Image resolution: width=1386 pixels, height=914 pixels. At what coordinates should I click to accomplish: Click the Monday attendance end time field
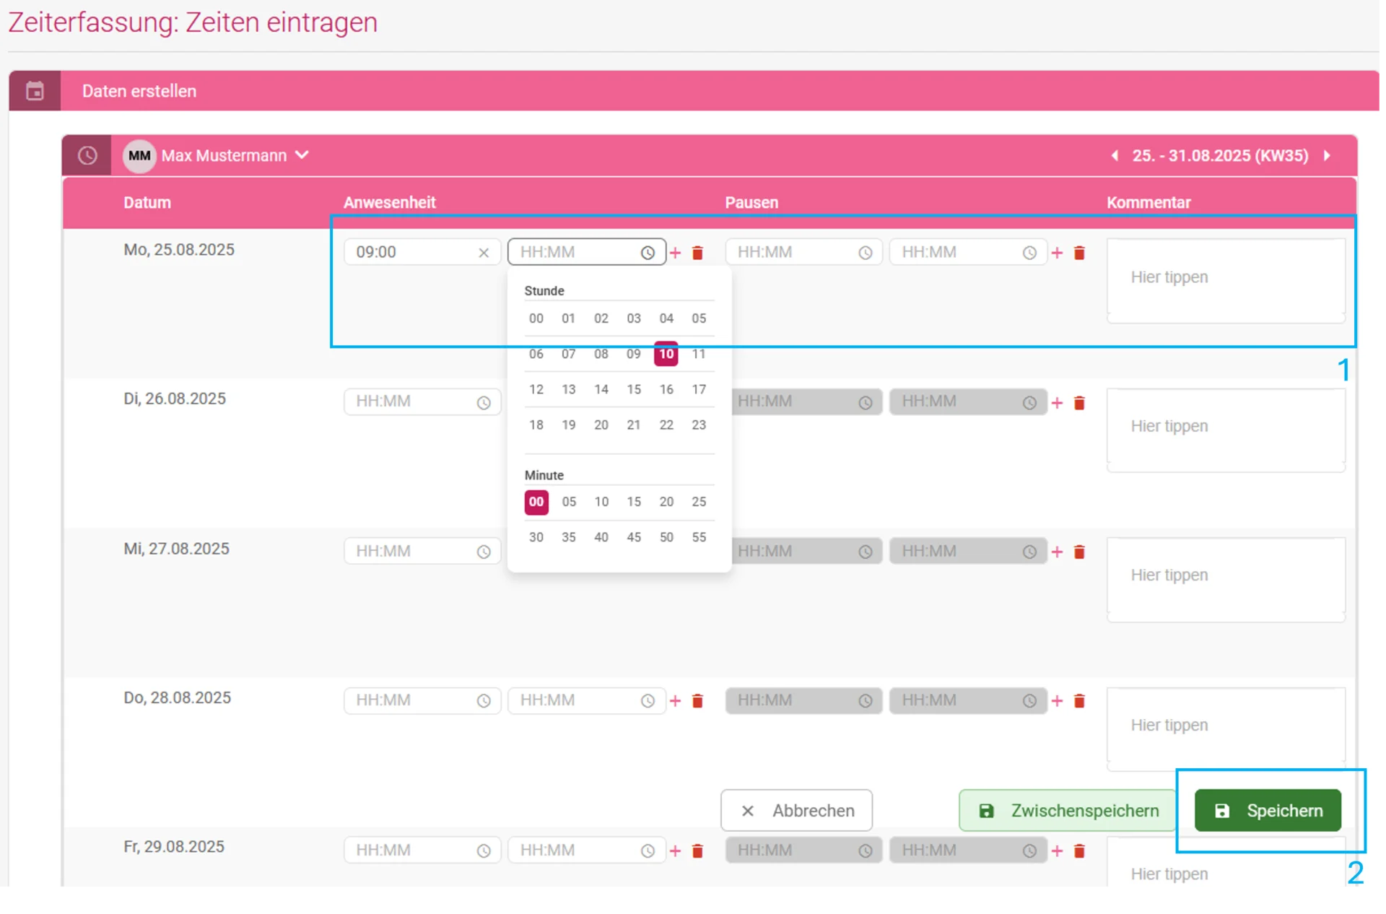(586, 252)
